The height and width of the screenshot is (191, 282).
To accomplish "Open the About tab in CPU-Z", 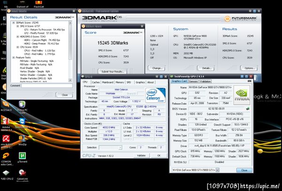I will (150, 82).
